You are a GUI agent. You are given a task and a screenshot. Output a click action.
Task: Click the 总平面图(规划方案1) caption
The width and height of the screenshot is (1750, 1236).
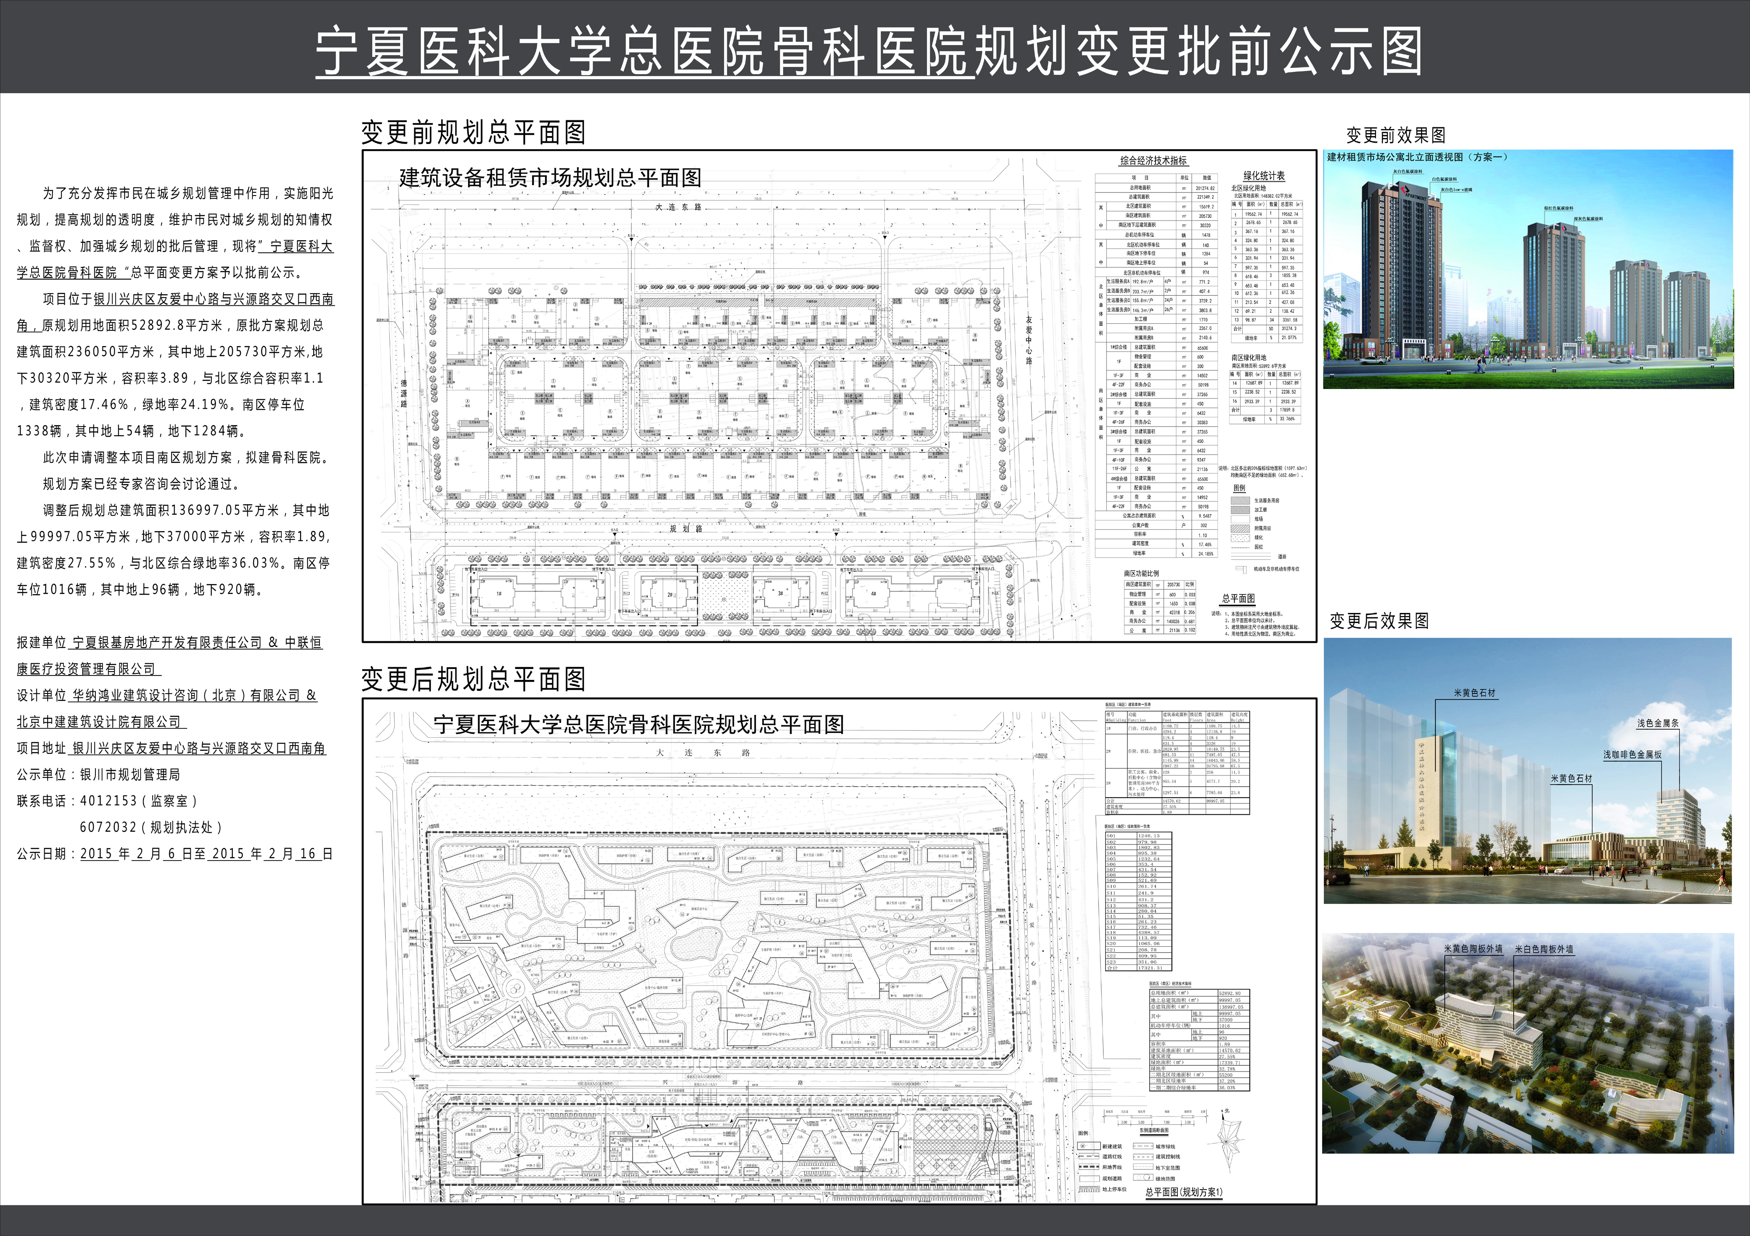(x=1184, y=1193)
